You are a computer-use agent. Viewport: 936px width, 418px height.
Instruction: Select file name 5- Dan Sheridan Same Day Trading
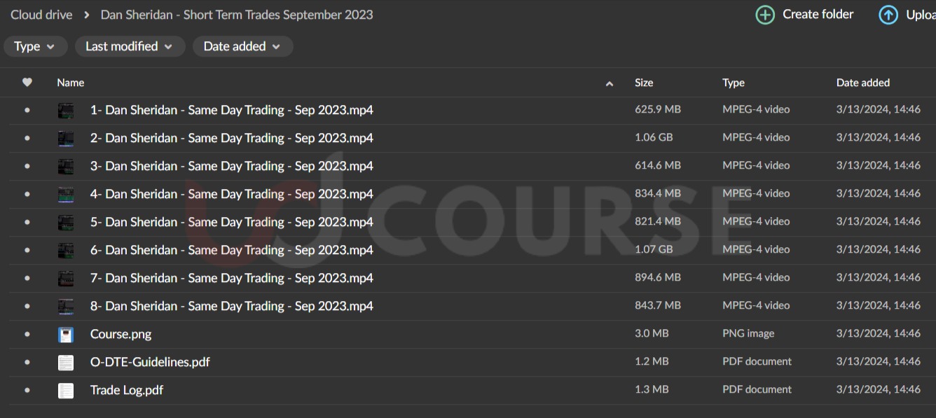pyautogui.click(x=232, y=222)
